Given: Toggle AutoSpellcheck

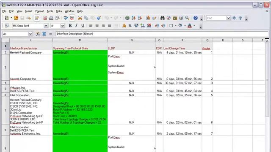Looking at the screenshot, I should tap(72, 18).
